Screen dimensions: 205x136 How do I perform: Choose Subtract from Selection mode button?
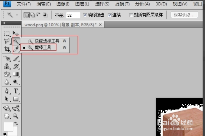[39, 15]
